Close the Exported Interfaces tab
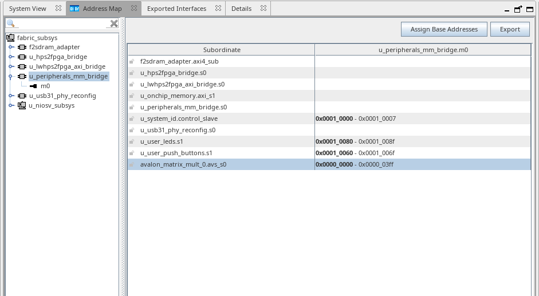 point(218,8)
